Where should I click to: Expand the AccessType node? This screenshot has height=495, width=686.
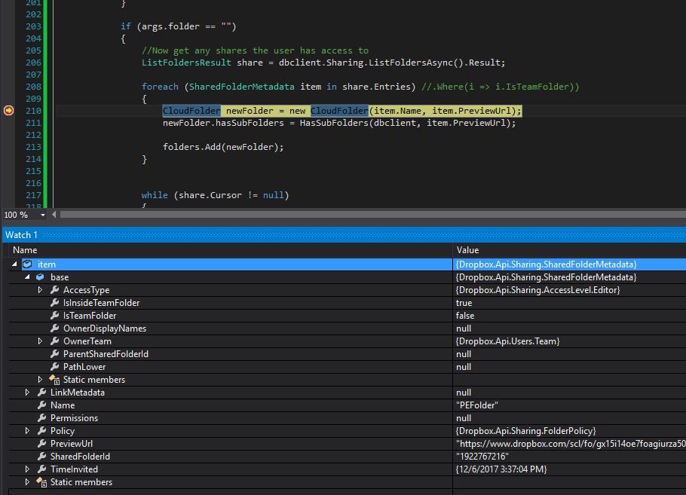click(41, 290)
